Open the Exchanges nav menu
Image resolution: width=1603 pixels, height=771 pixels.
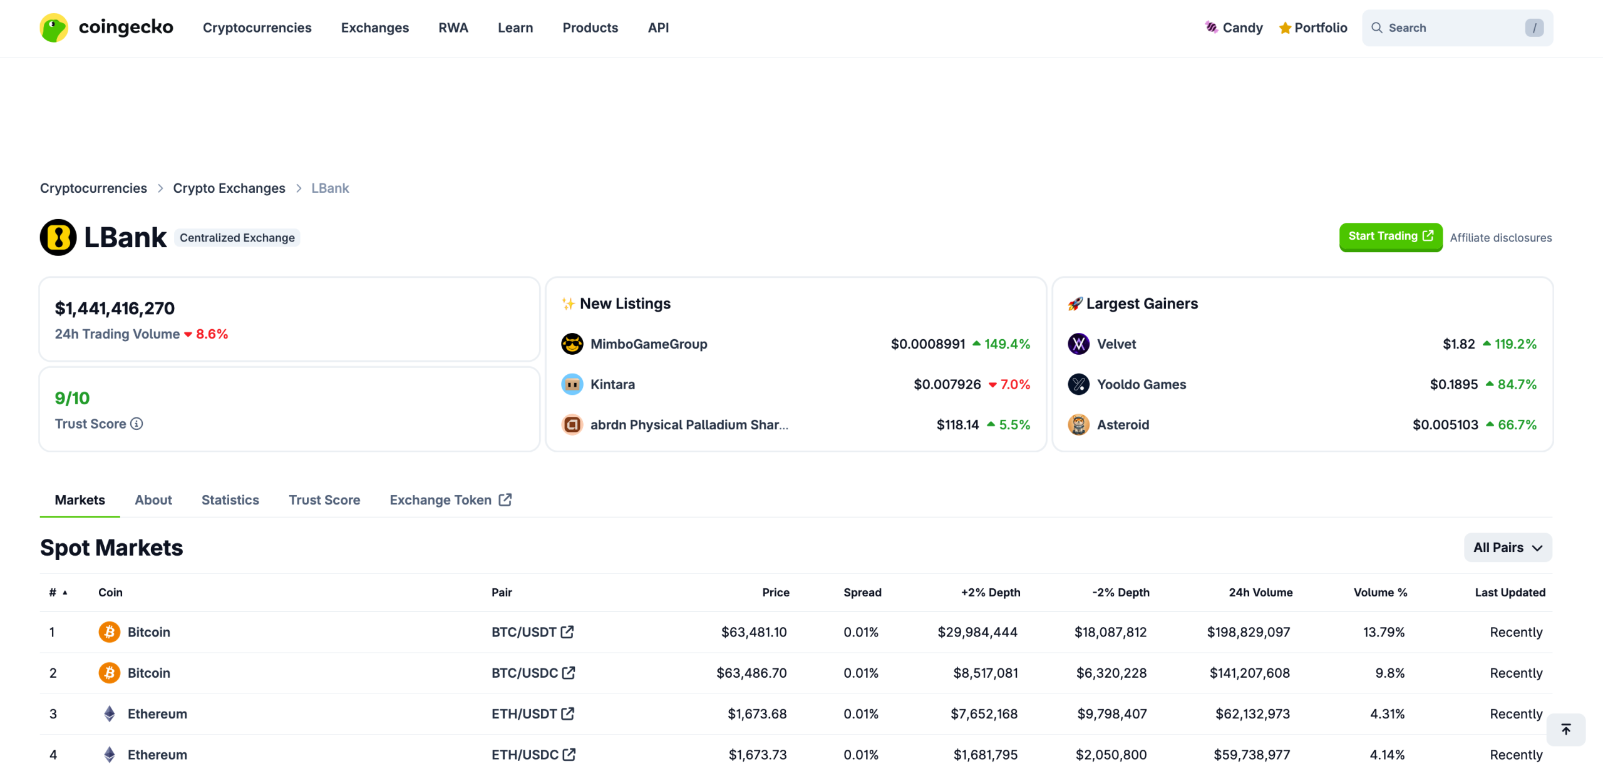[x=374, y=28]
